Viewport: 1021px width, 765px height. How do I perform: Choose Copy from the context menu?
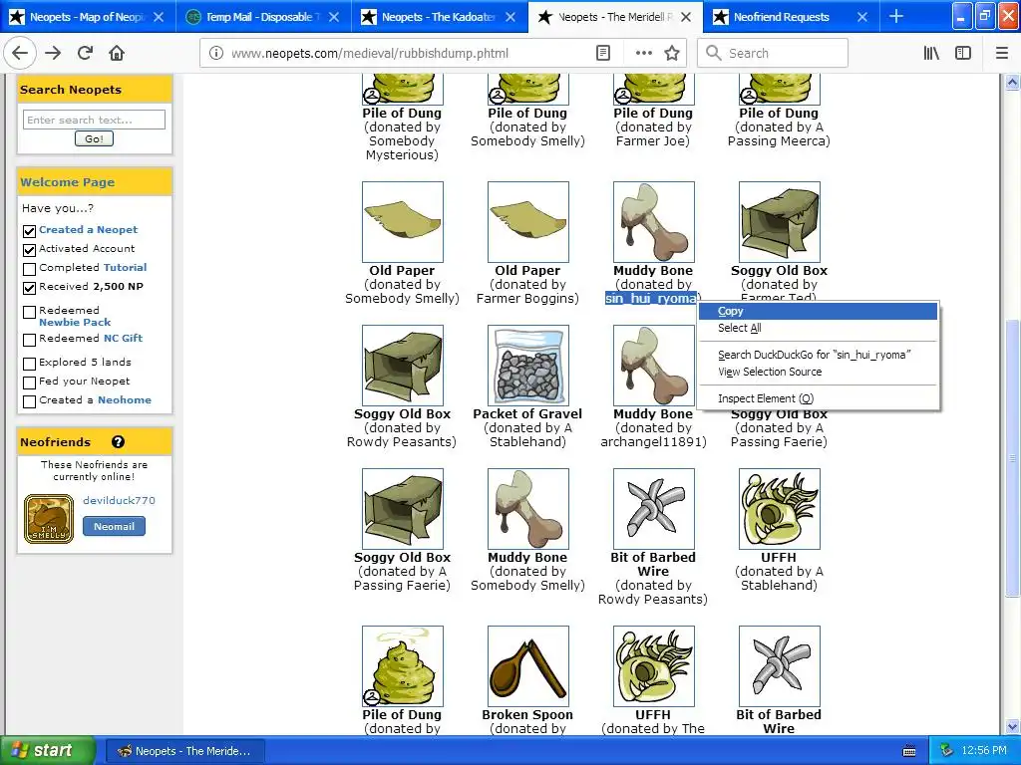819,312
